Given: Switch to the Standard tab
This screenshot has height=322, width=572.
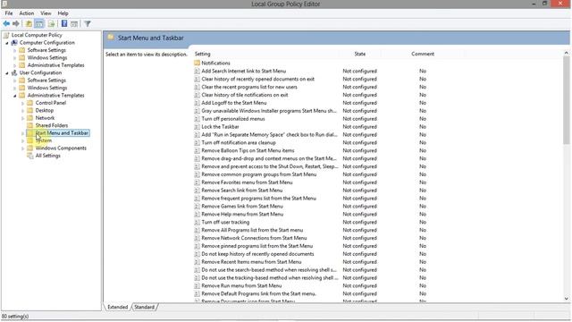Looking at the screenshot, I should point(145,307).
